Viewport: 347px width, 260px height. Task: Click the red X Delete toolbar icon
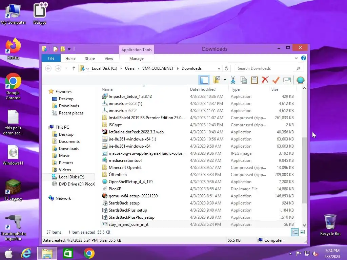pos(265,80)
